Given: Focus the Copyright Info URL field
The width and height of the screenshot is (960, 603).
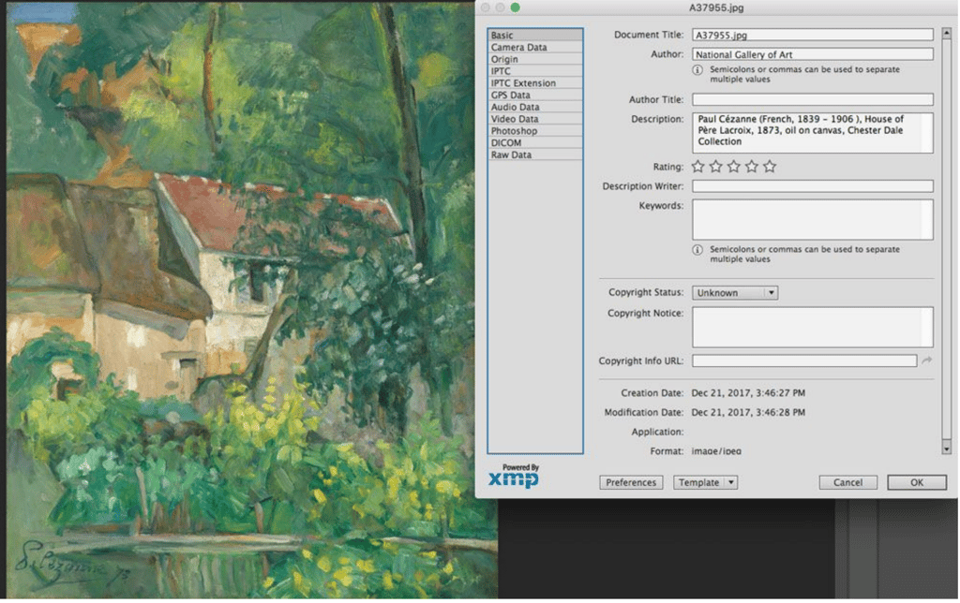Looking at the screenshot, I should tap(804, 360).
